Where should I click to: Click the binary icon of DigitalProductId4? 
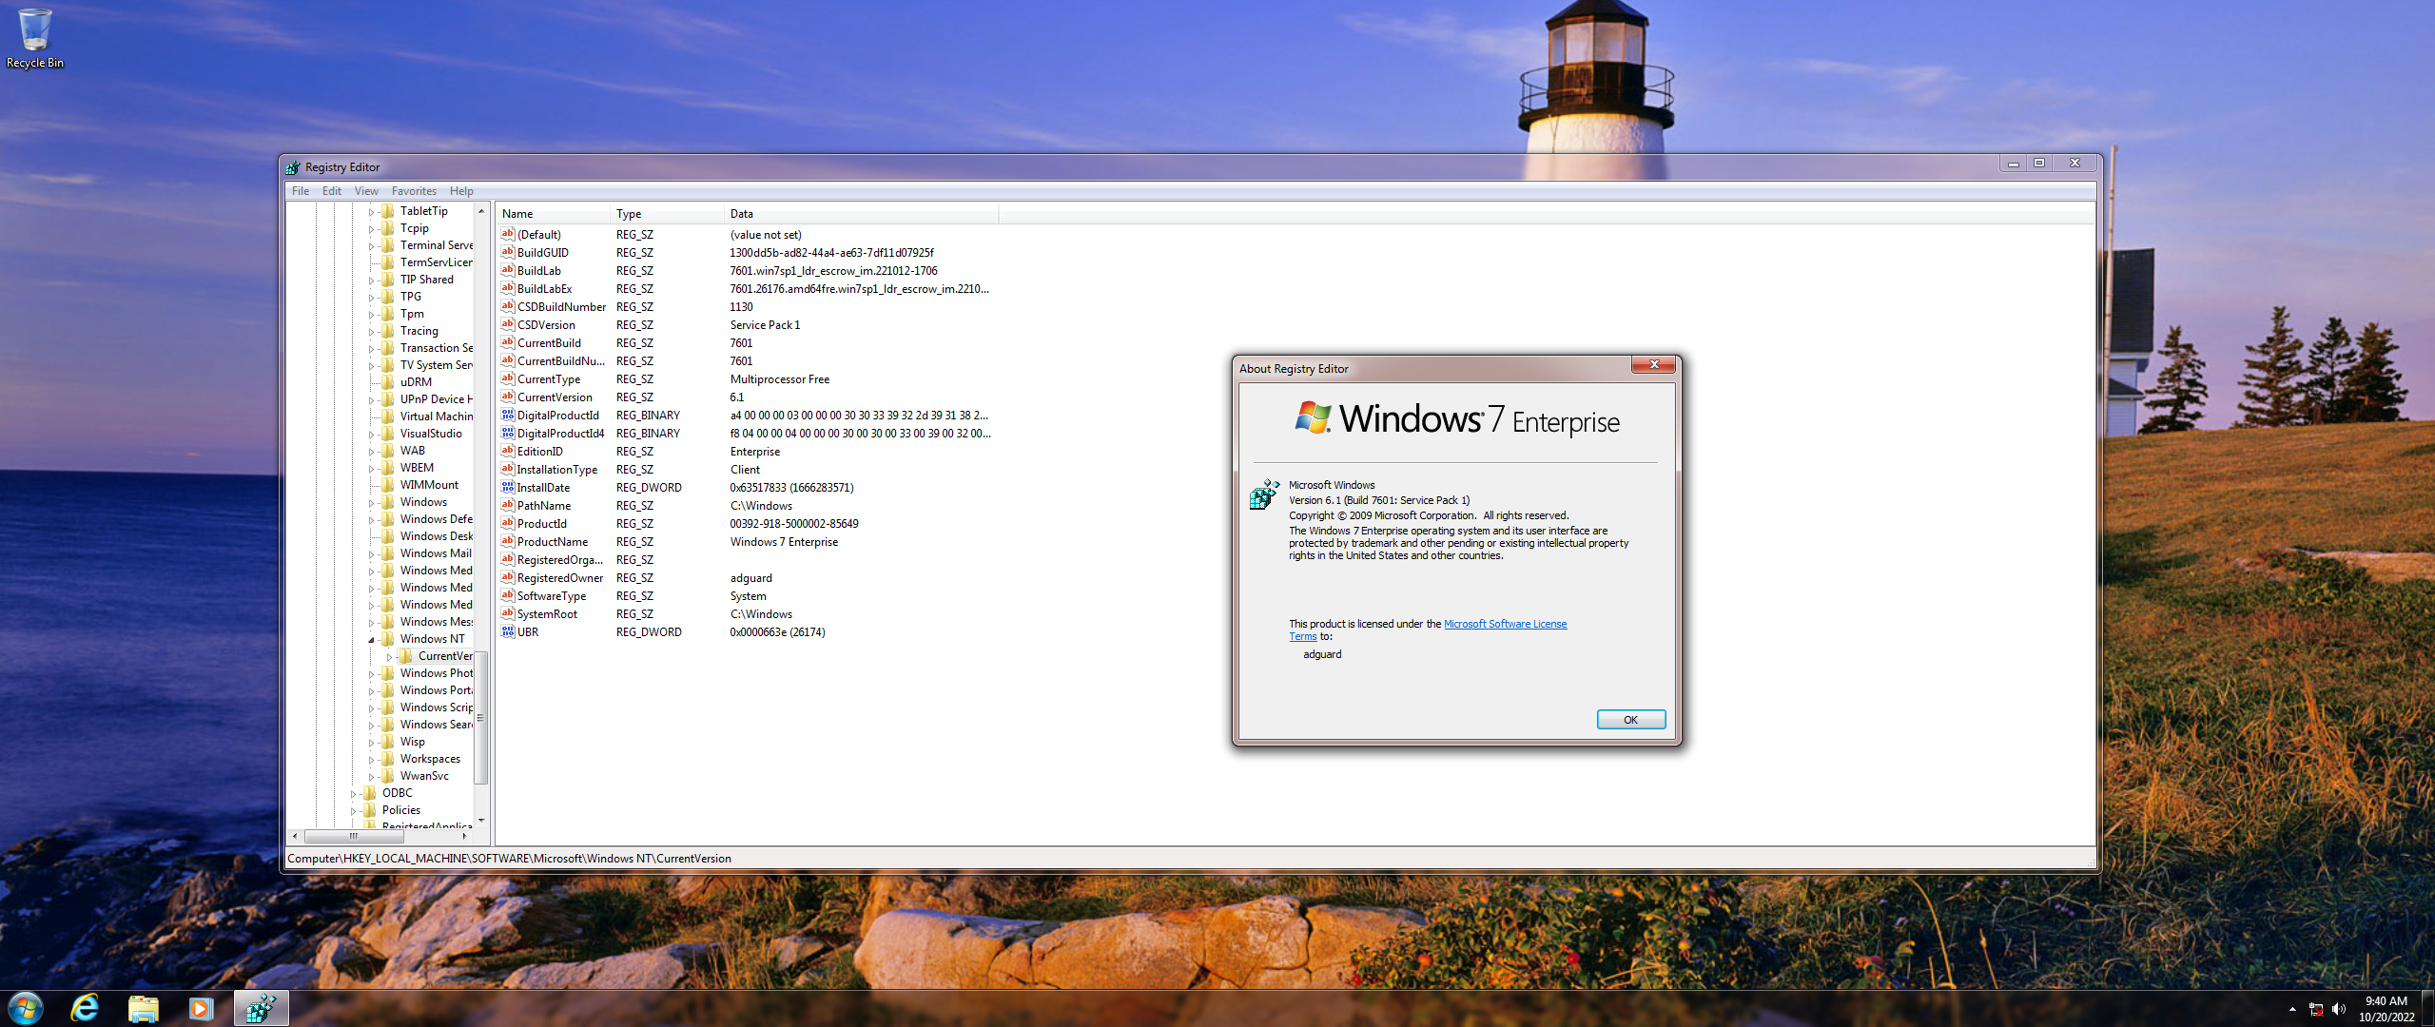508,433
